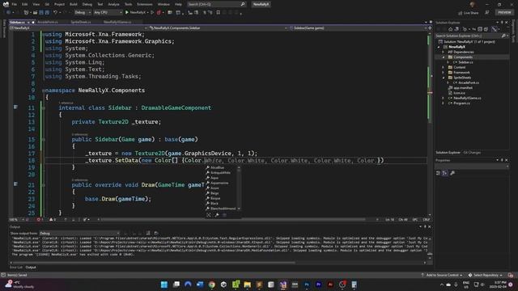Open File Explorer from the taskbar
Screen dimensions: 518x291
coord(247,285)
